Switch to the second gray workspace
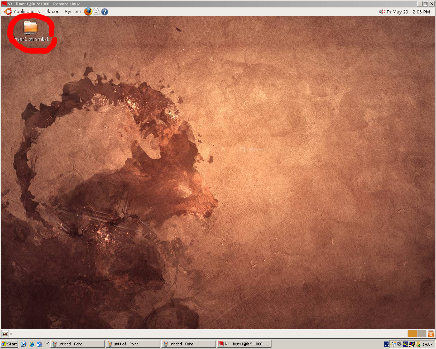Viewport: 436px width, 349px height. tap(421, 333)
